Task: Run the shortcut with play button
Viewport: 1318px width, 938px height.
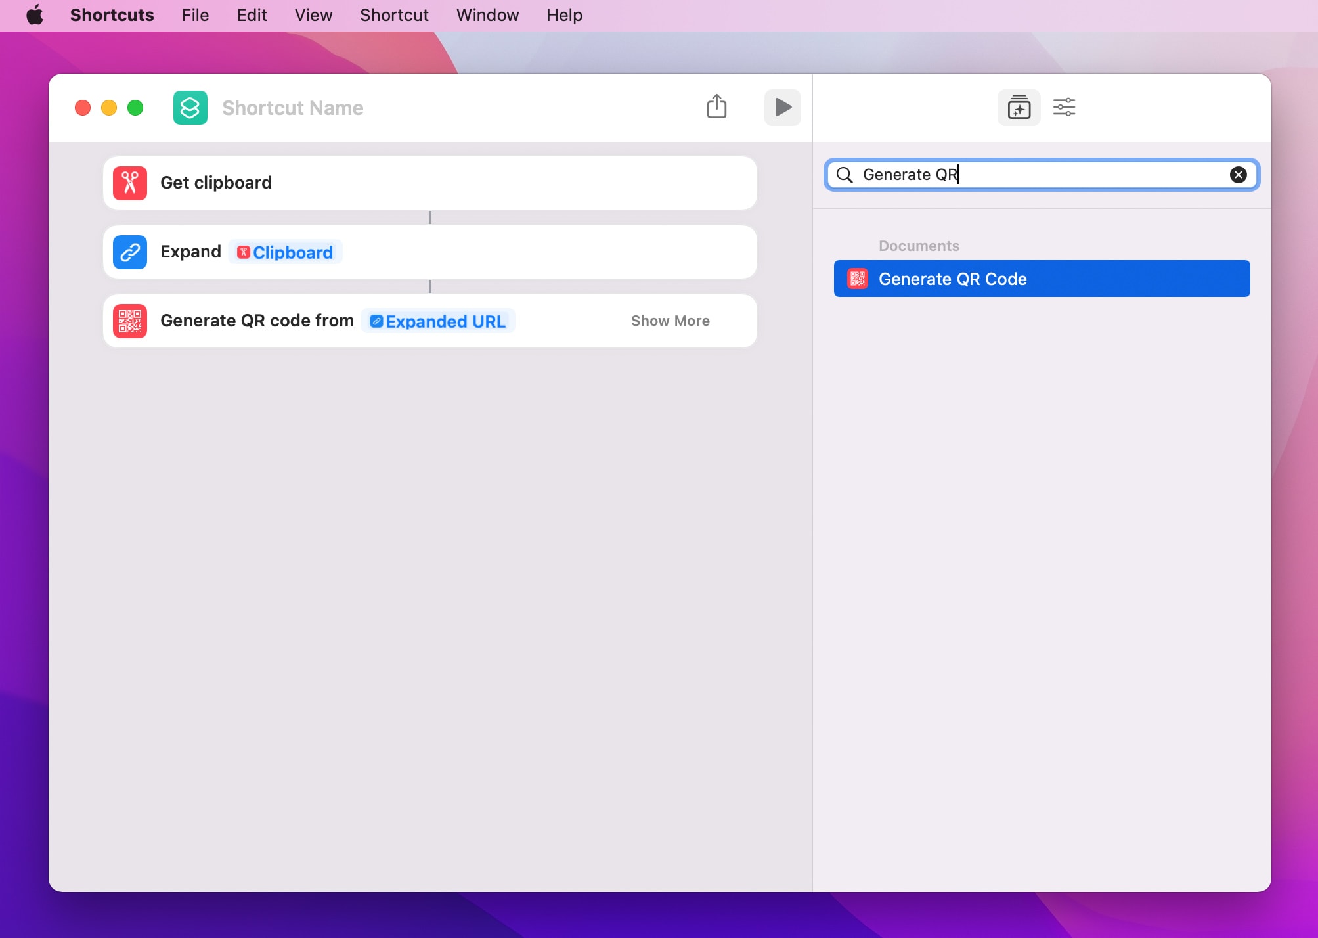Action: click(782, 107)
